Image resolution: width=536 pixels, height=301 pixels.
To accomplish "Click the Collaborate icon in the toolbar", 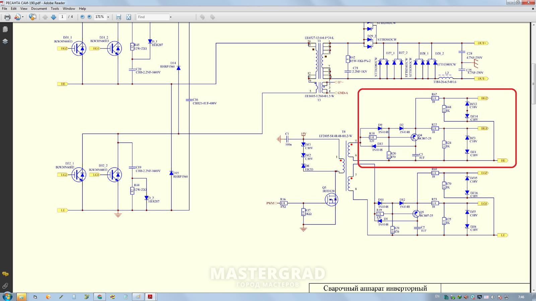I will pos(17,17).
